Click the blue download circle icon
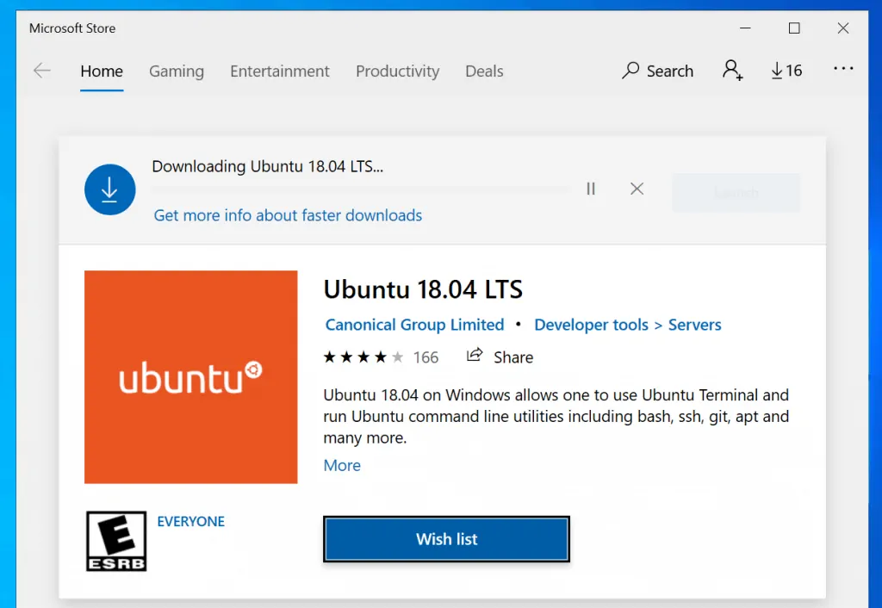882x608 pixels. pyautogui.click(x=109, y=189)
